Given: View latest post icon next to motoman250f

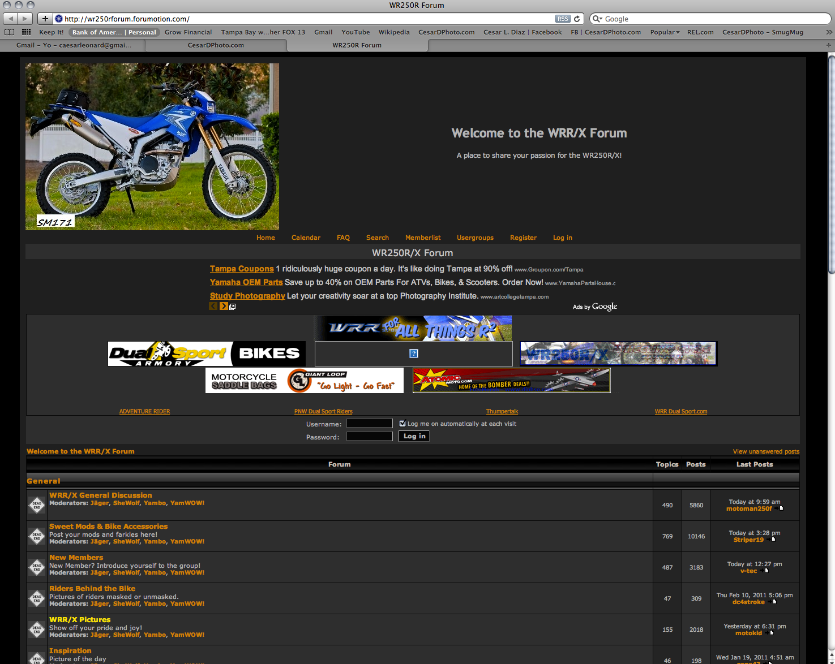Looking at the screenshot, I should click(780, 508).
